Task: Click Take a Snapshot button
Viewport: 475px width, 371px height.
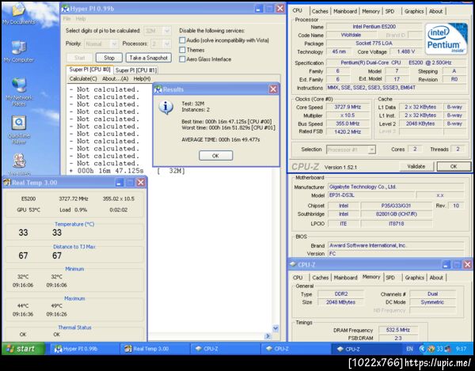Action: 149,58
